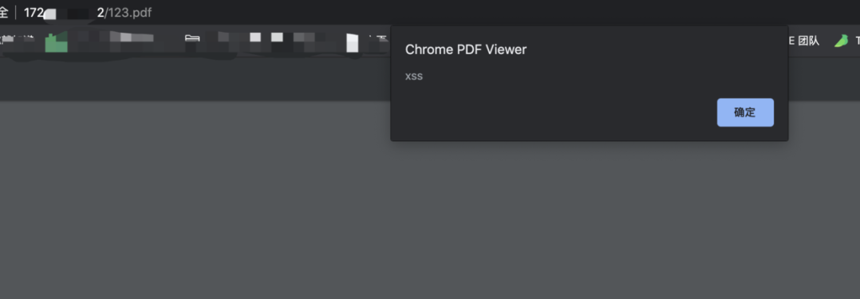Click the Chrome PDF Viewer dialog title

(x=466, y=49)
